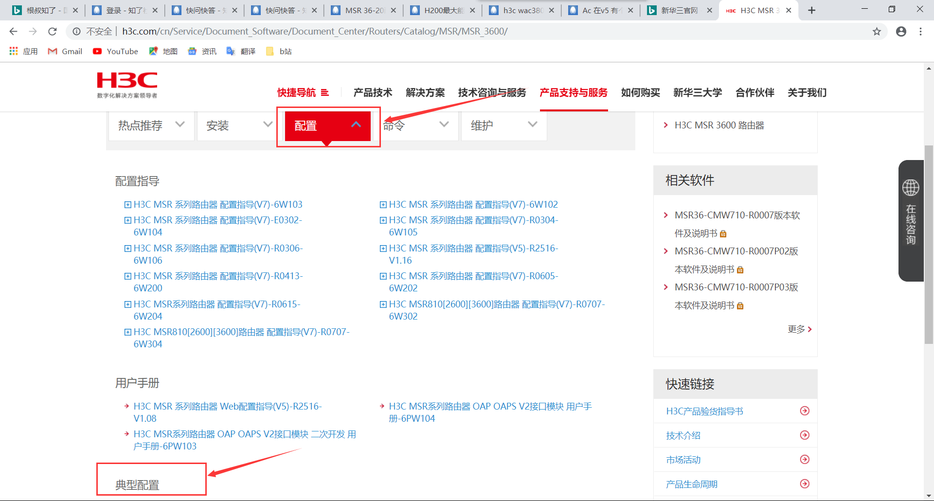The image size is (934, 501).
Task: Open H3C产品验货指导书 quick link
Action: pyautogui.click(x=704, y=411)
